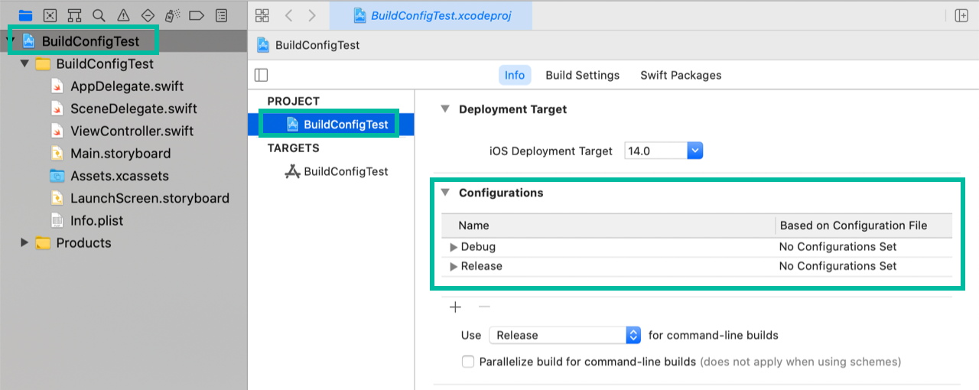Show the Breakpoint navigator icon
Screen dimensions: 979x390
[197, 15]
